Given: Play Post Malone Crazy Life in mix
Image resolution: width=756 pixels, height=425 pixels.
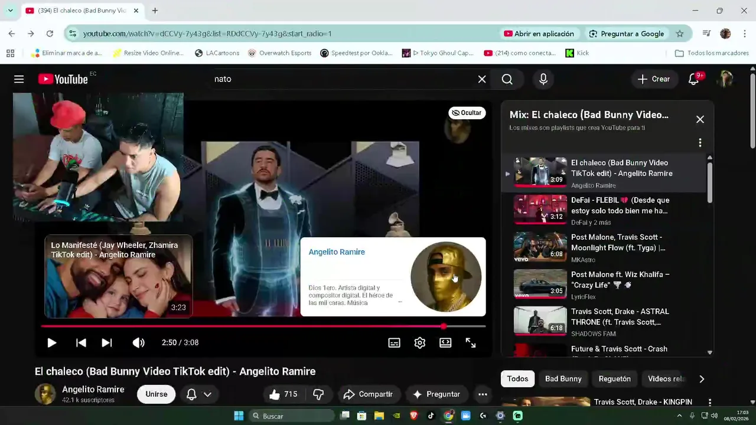Looking at the screenshot, I should click(604, 285).
